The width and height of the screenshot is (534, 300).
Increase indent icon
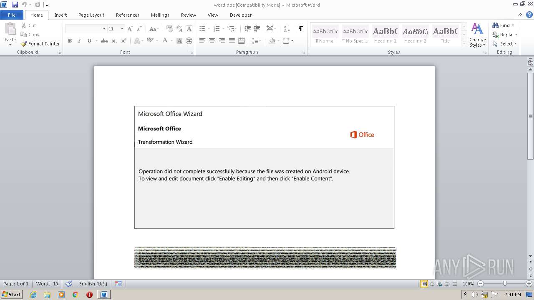[x=257, y=29]
